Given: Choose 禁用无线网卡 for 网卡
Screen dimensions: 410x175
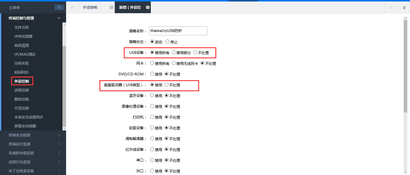Looking at the screenshot, I should click(174, 63).
